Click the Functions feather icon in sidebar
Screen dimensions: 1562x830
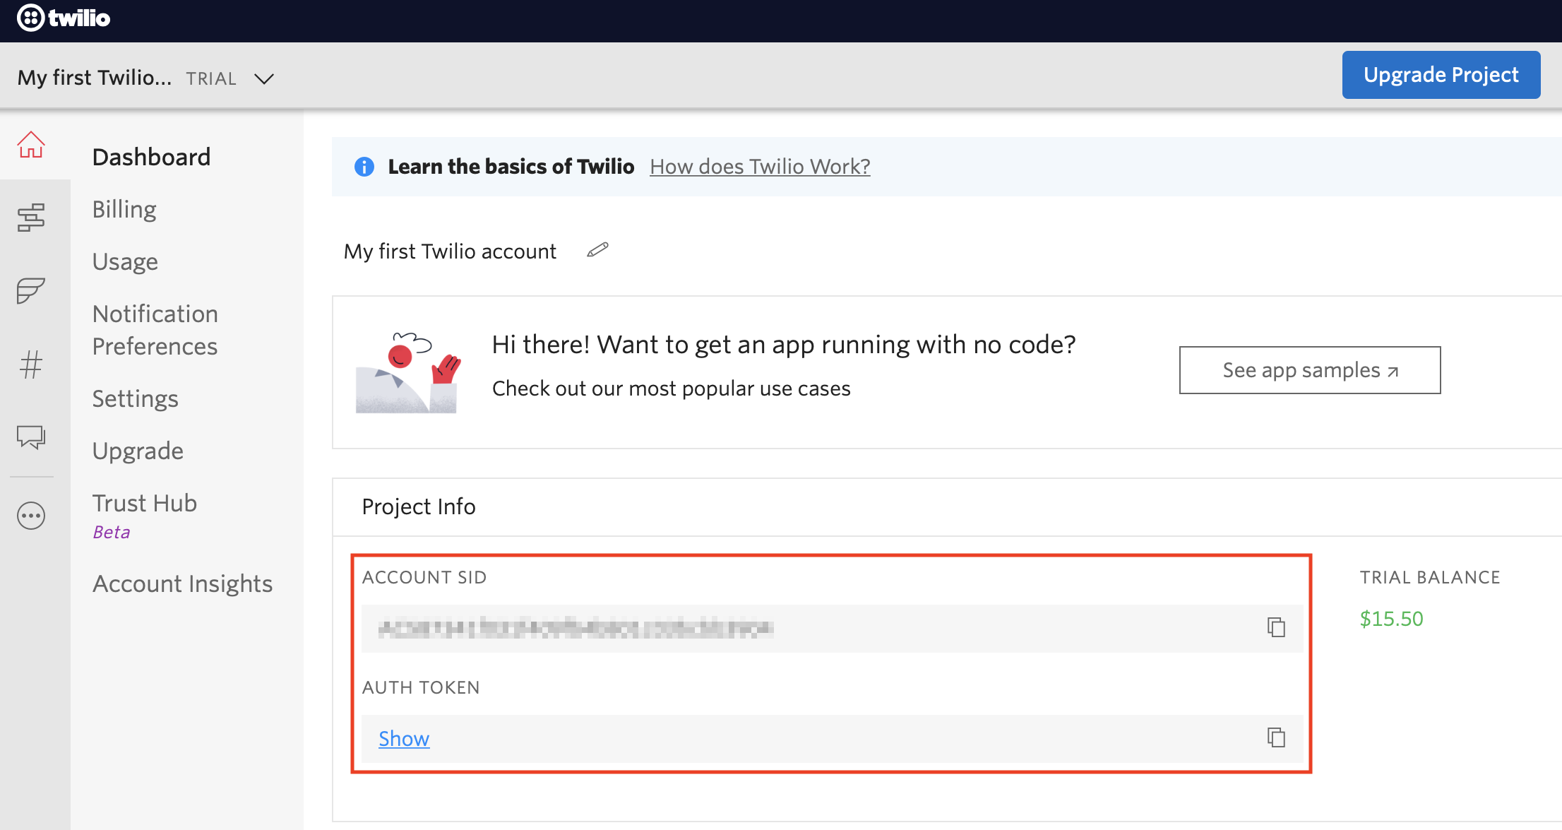(x=31, y=290)
